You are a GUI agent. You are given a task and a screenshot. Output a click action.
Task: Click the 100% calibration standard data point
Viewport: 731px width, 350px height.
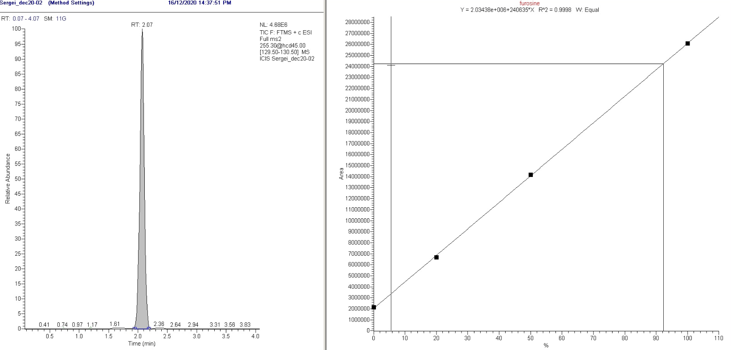coord(687,43)
